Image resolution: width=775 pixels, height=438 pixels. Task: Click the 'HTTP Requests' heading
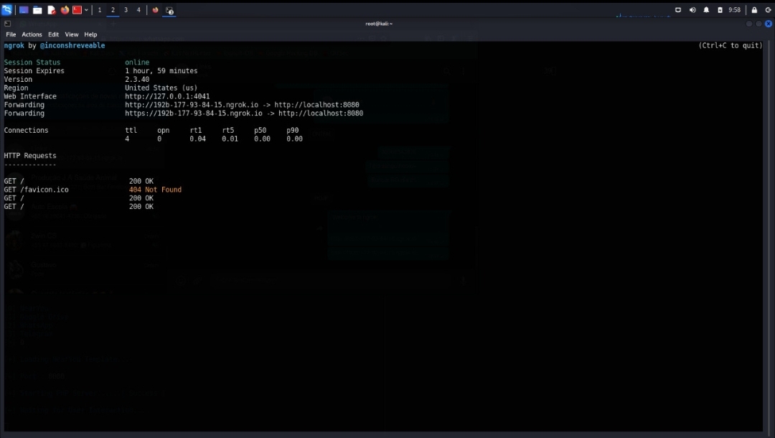pyautogui.click(x=30, y=156)
